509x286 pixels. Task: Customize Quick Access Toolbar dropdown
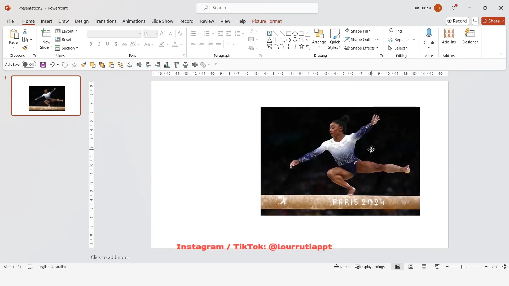click(216, 65)
